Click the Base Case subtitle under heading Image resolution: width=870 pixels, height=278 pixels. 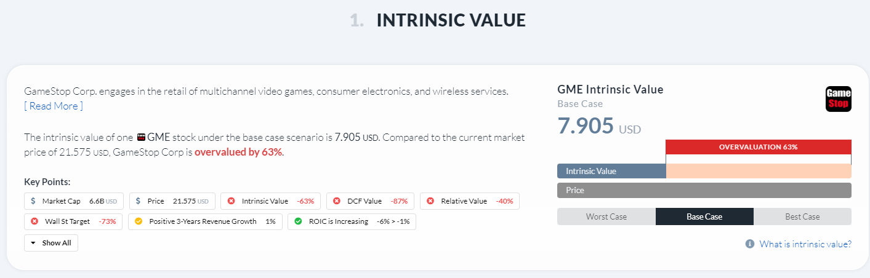[x=580, y=104]
